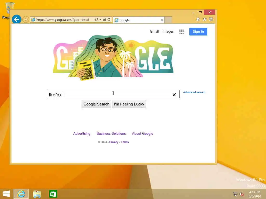Open the Advertising link
Viewport: 266px width, 199px height.
82,133
